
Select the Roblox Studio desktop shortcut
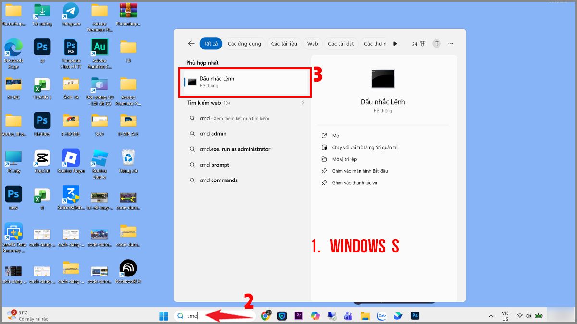pos(100,164)
